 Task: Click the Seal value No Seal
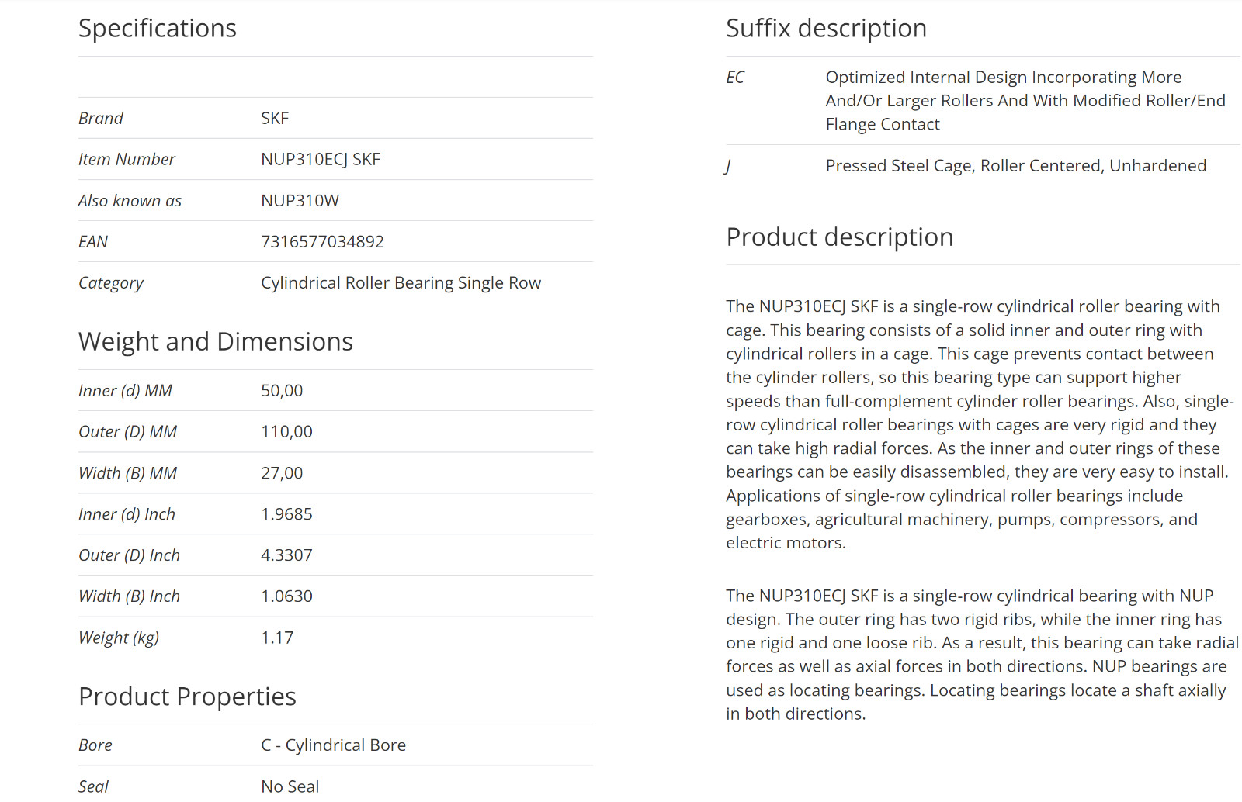coord(290,786)
